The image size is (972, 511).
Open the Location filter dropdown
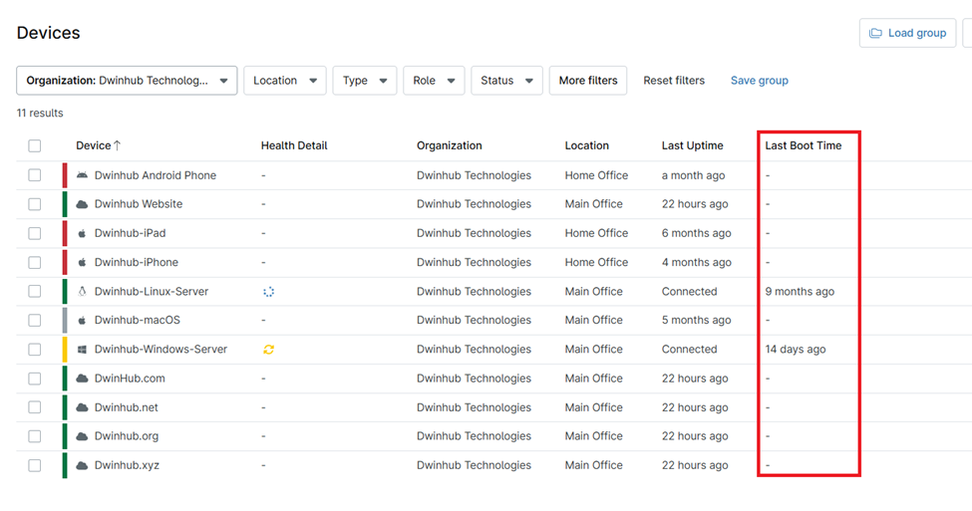point(285,81)
